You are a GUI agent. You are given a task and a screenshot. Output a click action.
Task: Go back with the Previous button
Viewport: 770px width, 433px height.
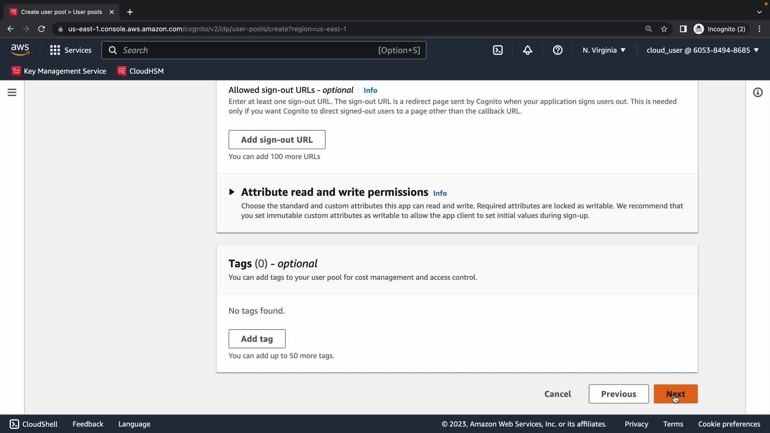click(x=618, y=394)
